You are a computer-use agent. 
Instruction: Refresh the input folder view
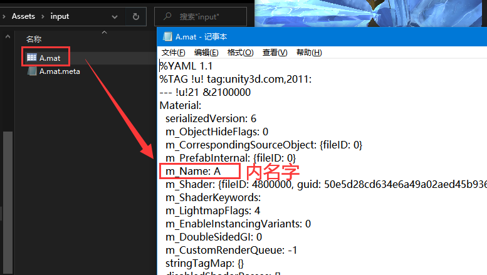[x=136, y=16]
